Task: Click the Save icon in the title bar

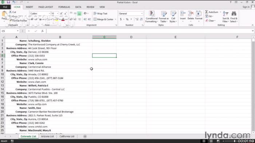Action: (8, 2)
